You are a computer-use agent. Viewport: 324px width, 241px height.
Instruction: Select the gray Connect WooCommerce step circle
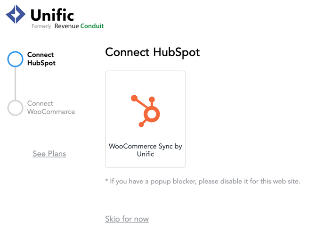click(x=15, y=108)
